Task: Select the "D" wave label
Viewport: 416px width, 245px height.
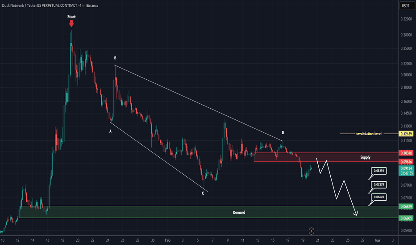Action: 283,132
